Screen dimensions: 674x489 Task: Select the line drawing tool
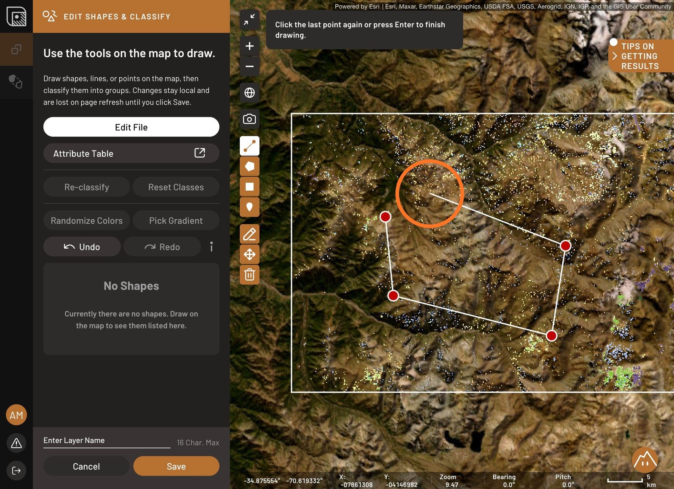tap(249, 146)
